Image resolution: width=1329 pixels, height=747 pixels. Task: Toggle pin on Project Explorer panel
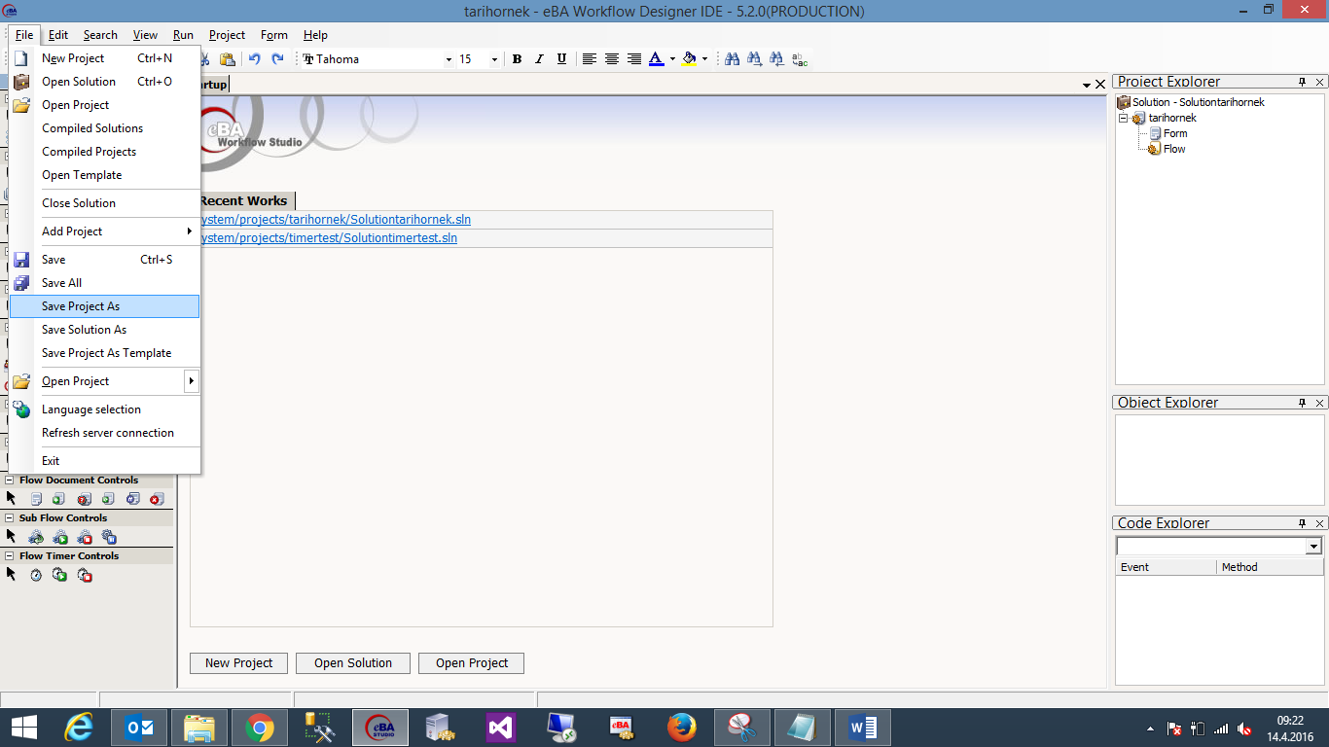(1303, 82)
